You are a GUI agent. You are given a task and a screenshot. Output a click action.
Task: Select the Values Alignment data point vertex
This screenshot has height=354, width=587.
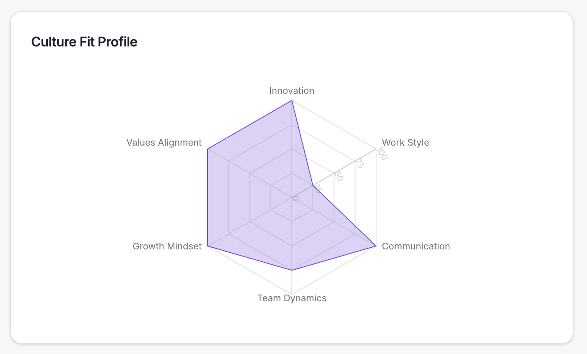tap(208, 149)
